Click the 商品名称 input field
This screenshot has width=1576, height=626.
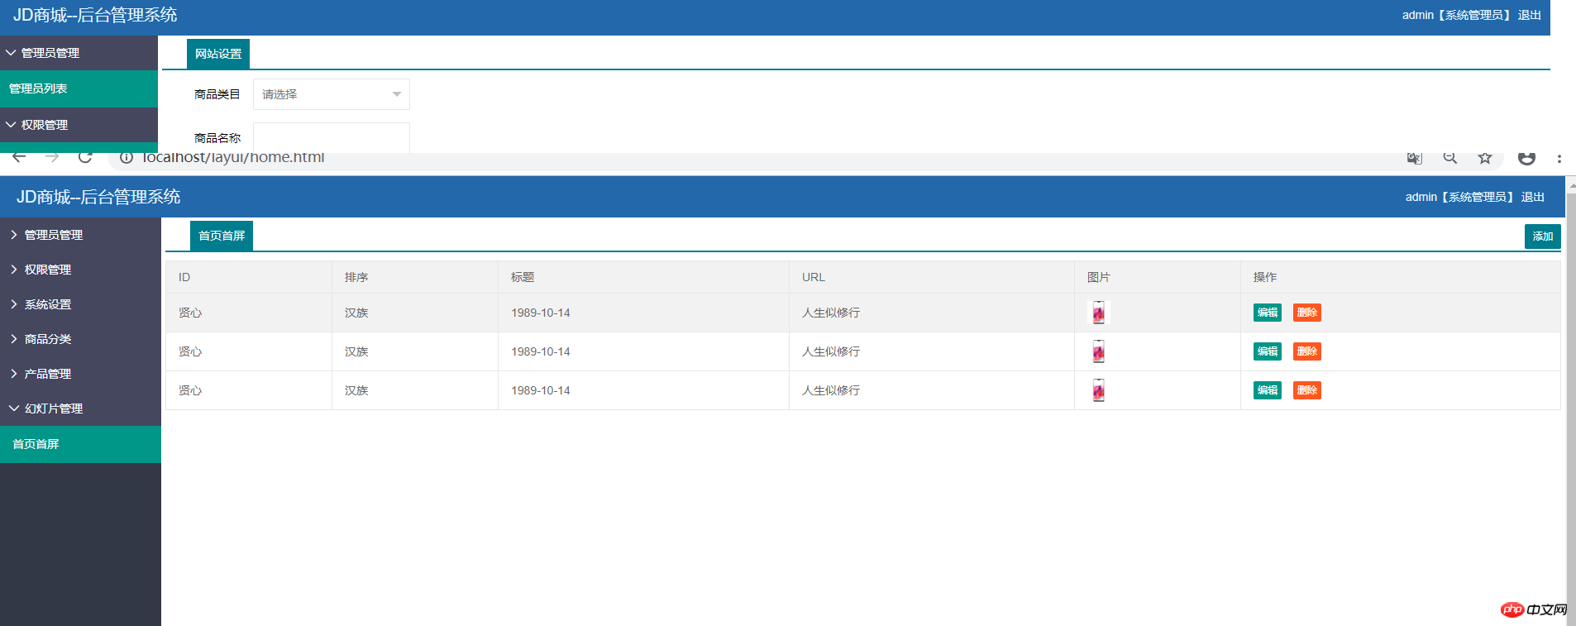click(332, 137)
